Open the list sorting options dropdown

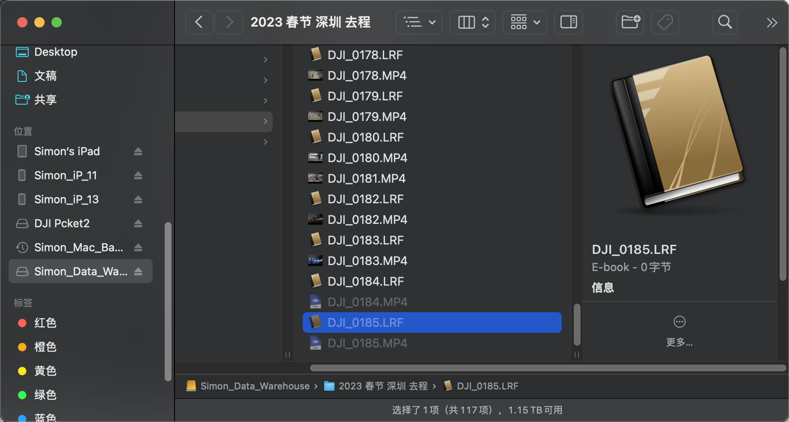(419, 22)
